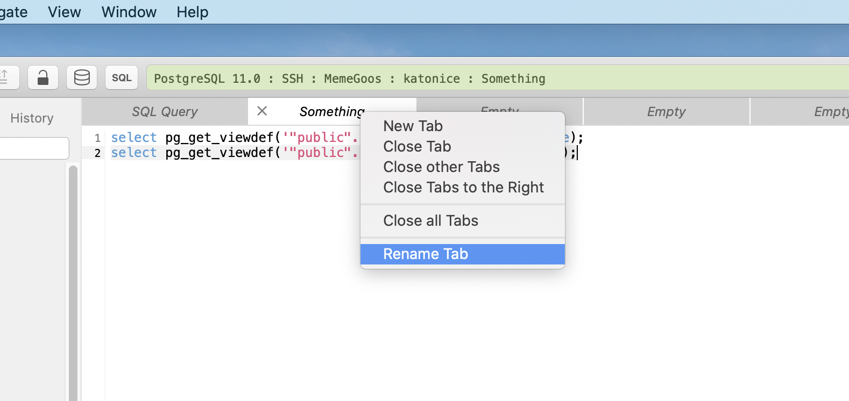Activate the SQL icon in the toolbar
Screen dimensions: 849x401
tap(121, 77)
